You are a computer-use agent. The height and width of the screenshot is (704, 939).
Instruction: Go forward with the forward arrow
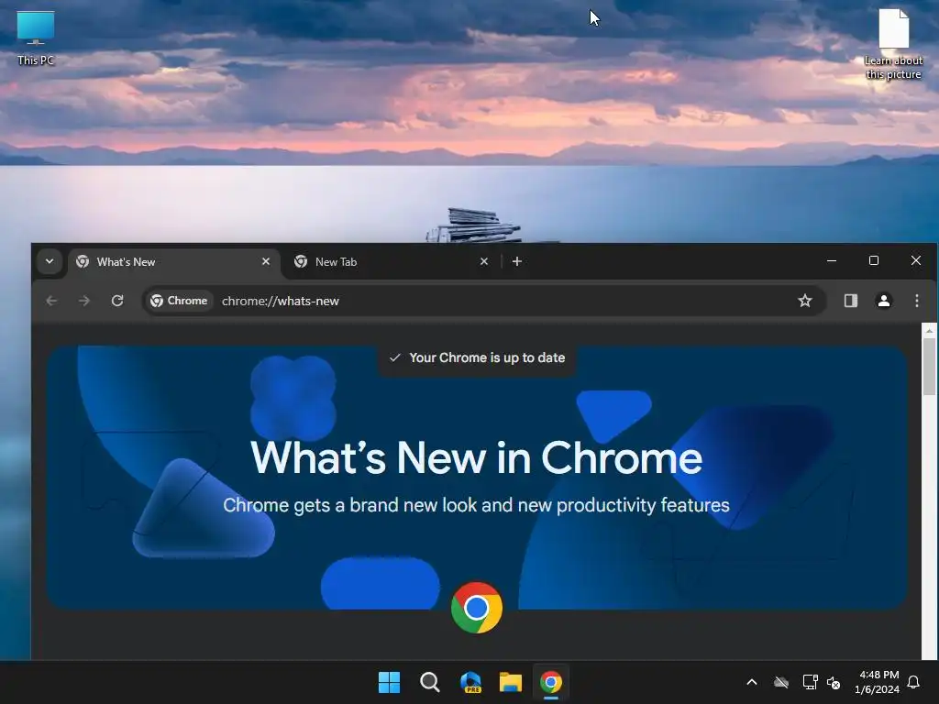click(84, 301)
